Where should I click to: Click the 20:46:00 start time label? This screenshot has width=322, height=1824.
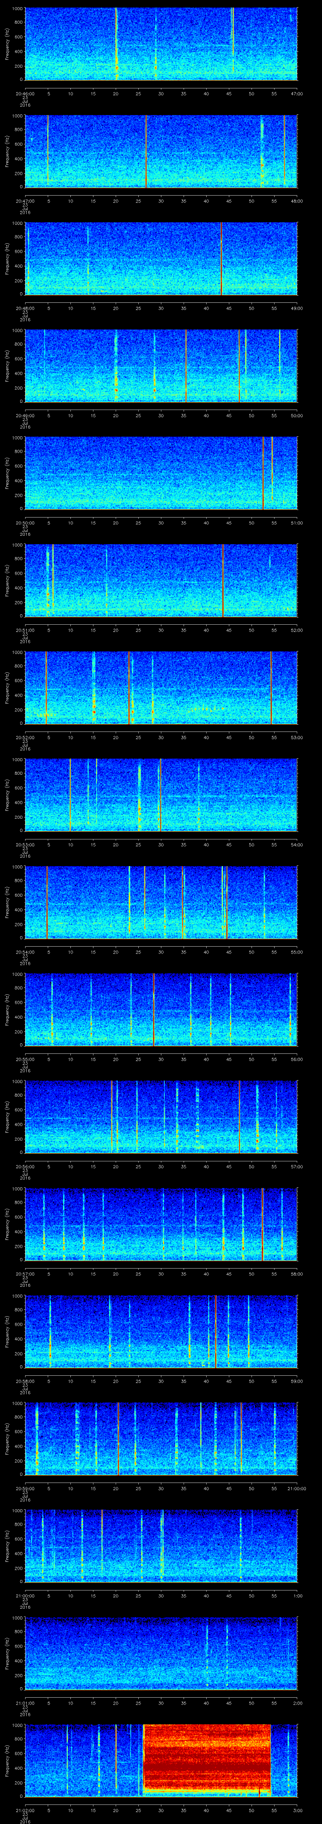point(25,93)
